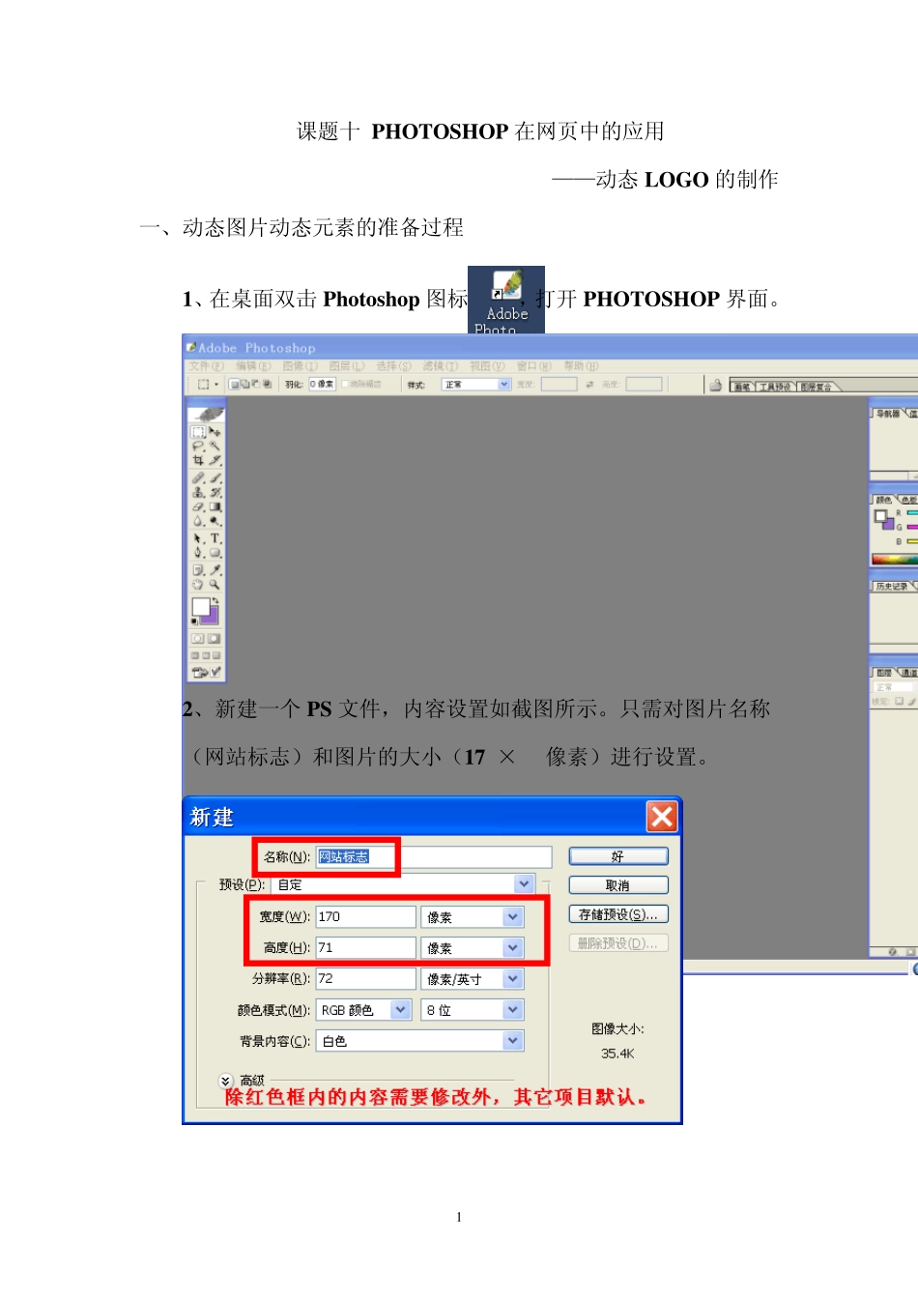This screenshot has width=918, height=1299.
Task: Select the Type tool
Action: (215, 538)
